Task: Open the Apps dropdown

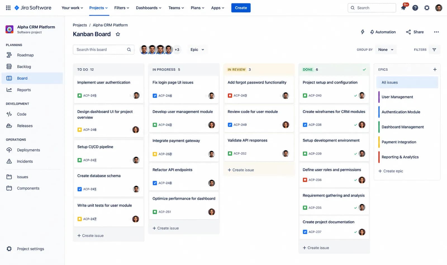Action: click(218, 8)
